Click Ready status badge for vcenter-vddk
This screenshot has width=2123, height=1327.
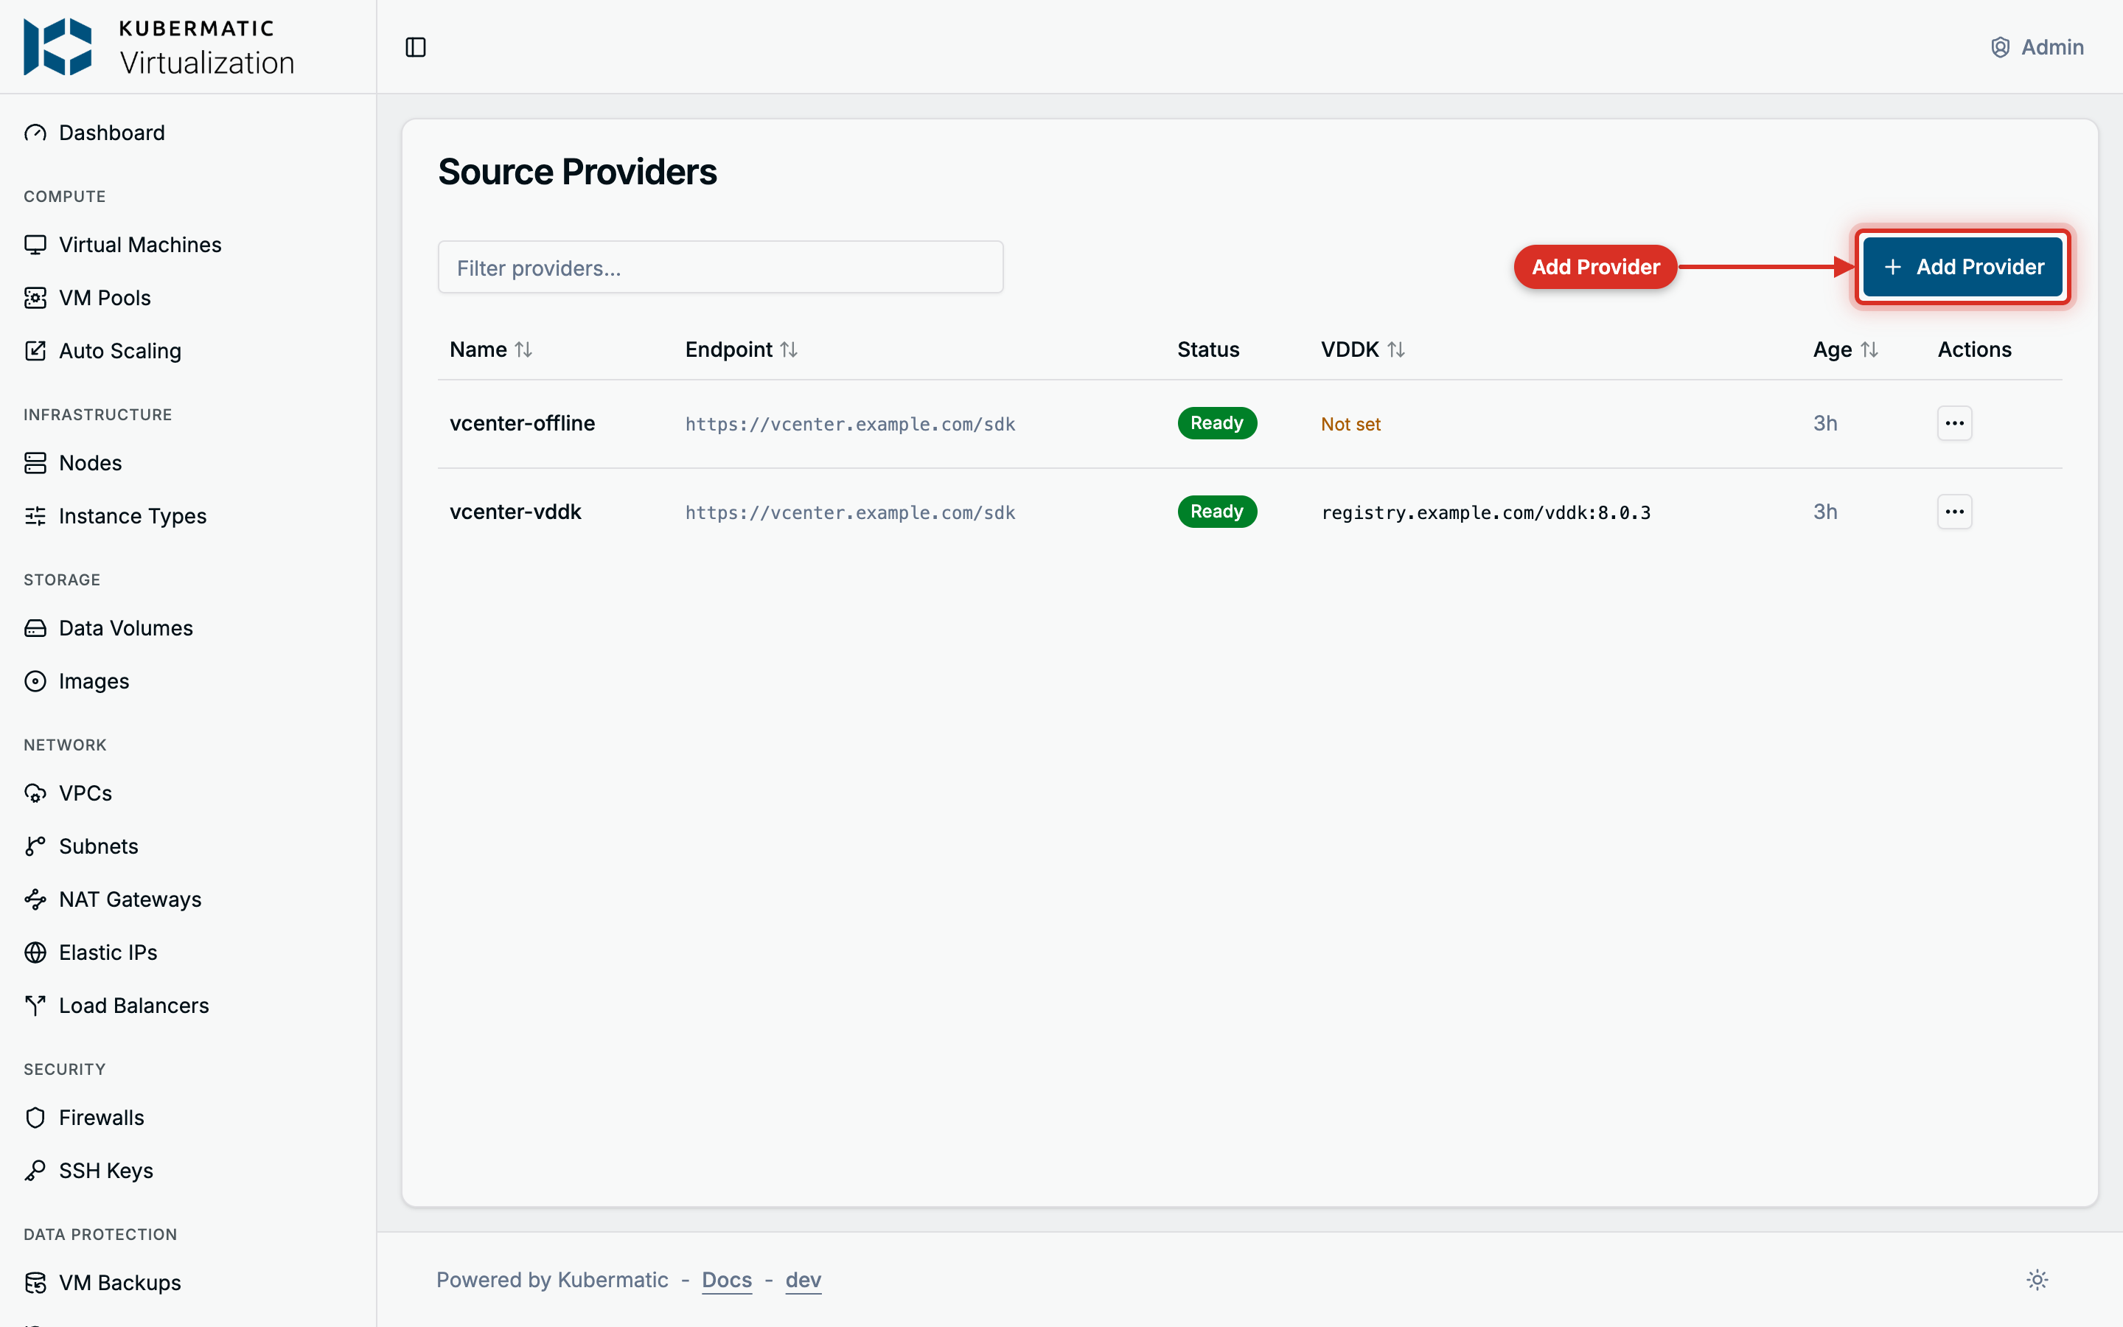[x=1217, y=512]
